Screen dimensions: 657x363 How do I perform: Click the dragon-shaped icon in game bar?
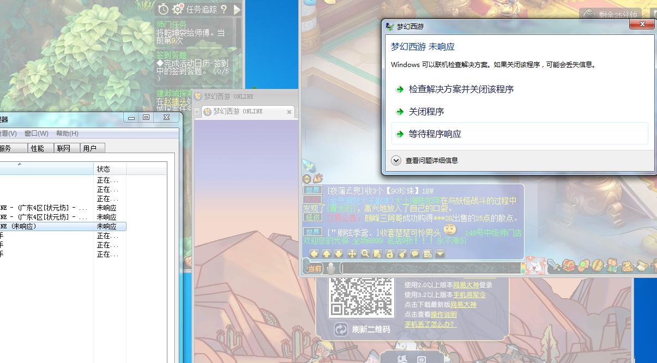click(627, 265)
